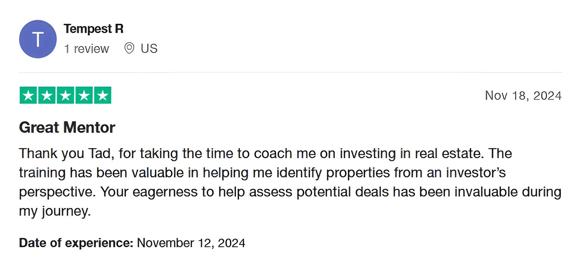The width and height of the screenshot is (580, 261).
Task: Open reviewer profile name Tempest R
Action: pyautogui.click(x=94, y=29)
